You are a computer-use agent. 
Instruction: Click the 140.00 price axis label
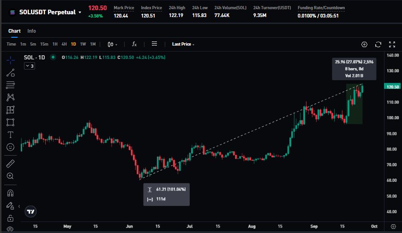(392, 55)
